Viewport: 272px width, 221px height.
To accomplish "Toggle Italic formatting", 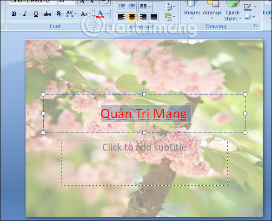I will coord(25,14).
